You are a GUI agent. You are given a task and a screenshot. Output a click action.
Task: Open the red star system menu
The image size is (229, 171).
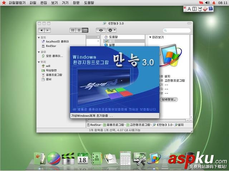tap(4, 2)
